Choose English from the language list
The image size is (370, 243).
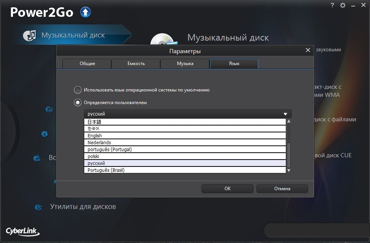pos(185,135)
